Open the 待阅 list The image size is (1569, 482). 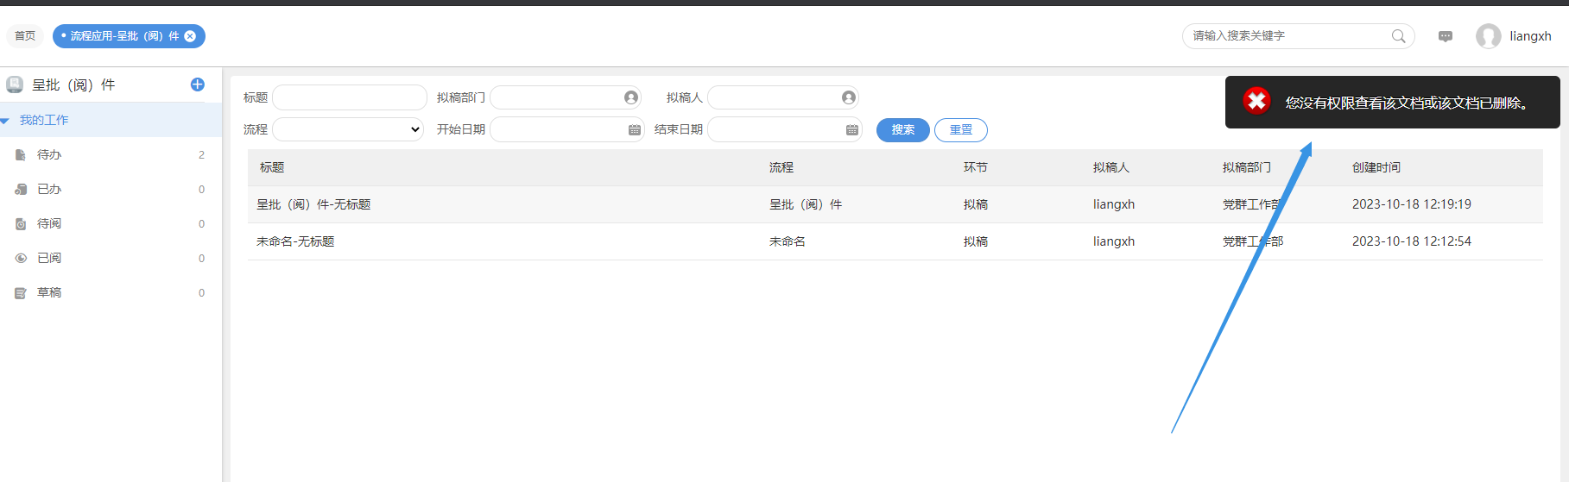pos(111,224)
